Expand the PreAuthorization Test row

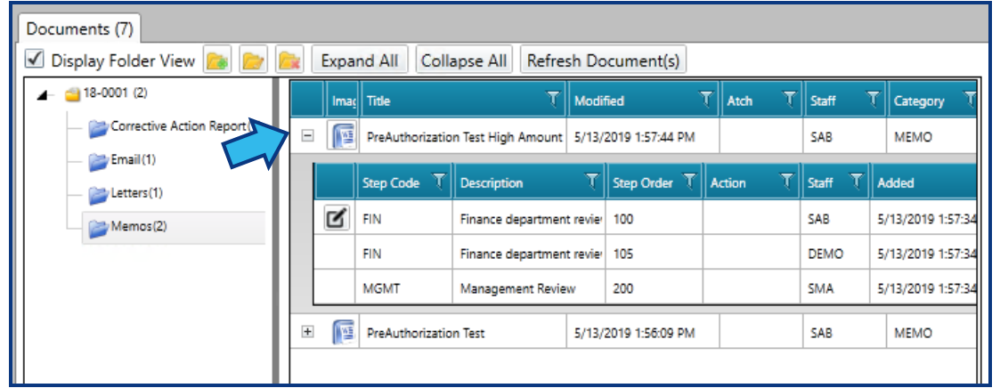307,332
